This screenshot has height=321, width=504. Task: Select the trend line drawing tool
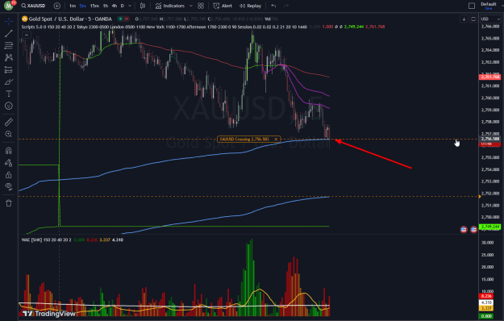9,33
